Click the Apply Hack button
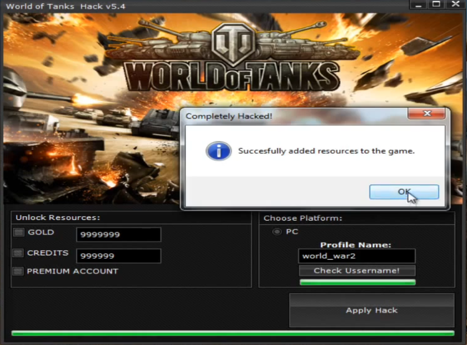 [x=372, y=310]
